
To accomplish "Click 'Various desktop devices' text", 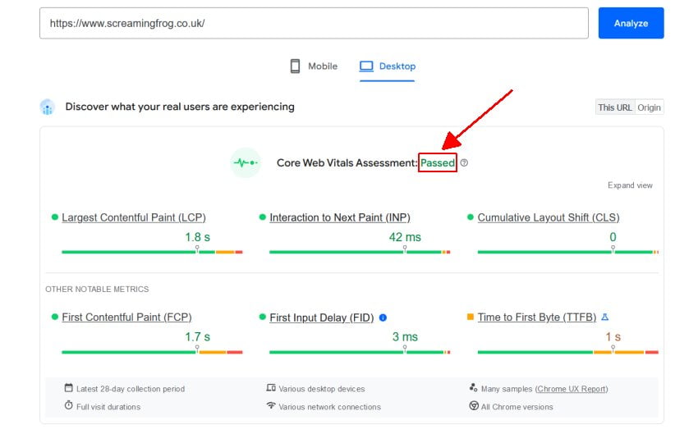I will click(322, 389).
